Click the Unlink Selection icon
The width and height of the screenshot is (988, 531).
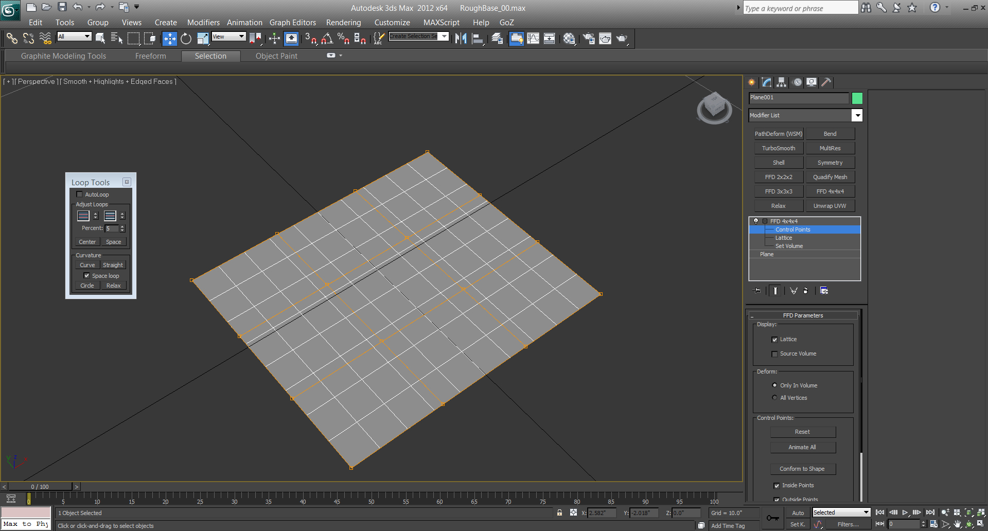(x=28, y=38)
